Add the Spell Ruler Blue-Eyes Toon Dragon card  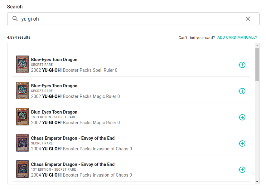coord(242,65)
